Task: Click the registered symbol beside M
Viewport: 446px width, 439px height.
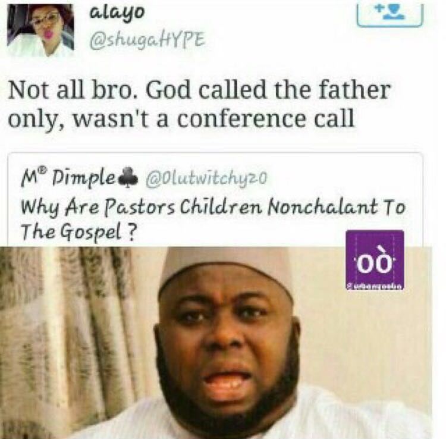Action: point(42,171)
